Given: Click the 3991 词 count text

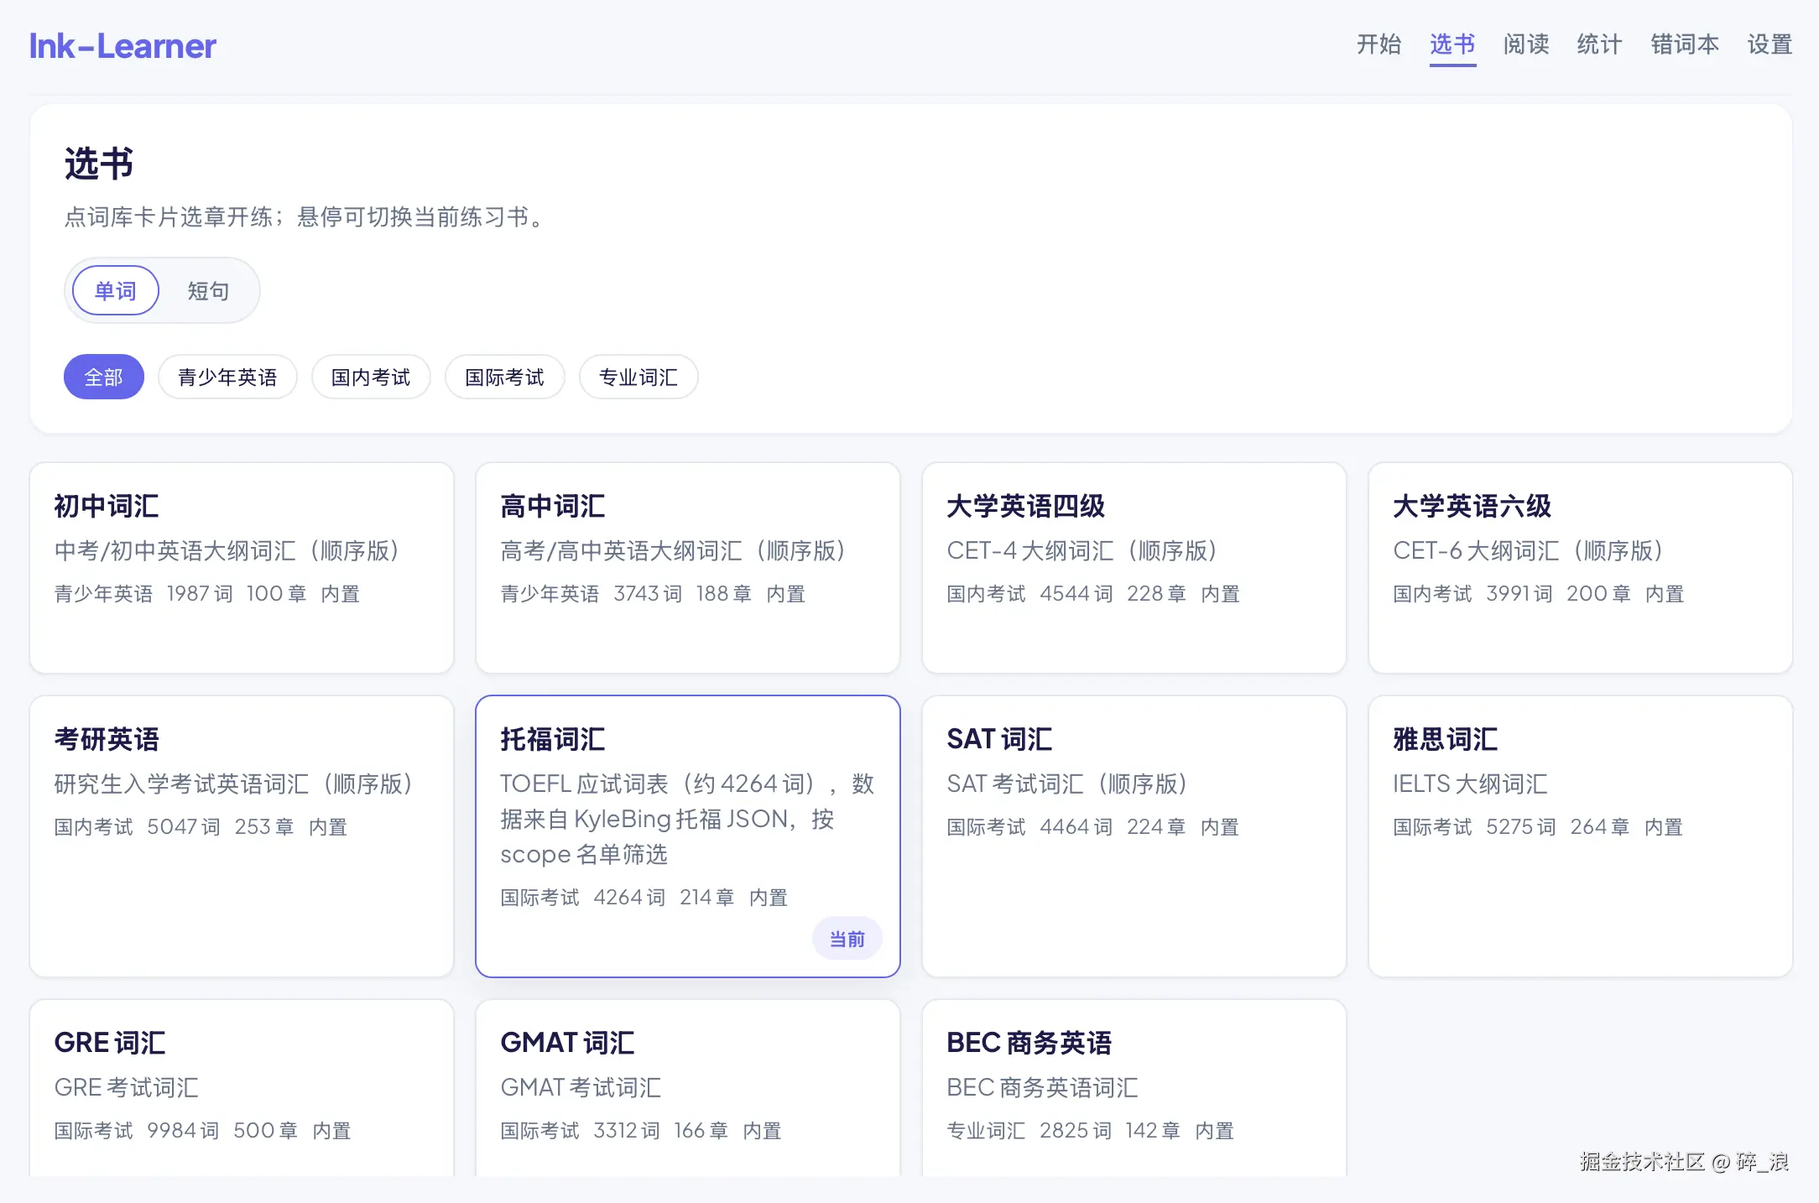Looking at the screenshot, I should click(x=1519, y=593).
